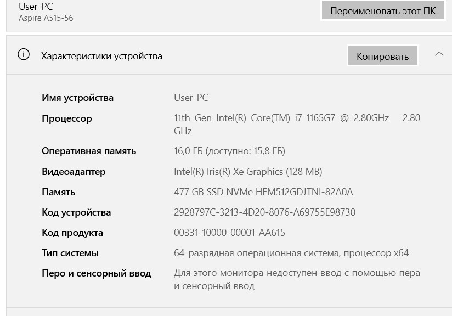Click the info icon beside Характеристики устройства
The image size is (452, 316).
coord(24,54)
